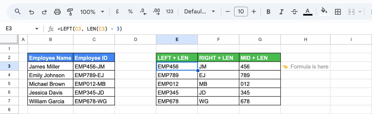Select column G header
Viewport: 372px width, 114px height.
coord(260,39)
